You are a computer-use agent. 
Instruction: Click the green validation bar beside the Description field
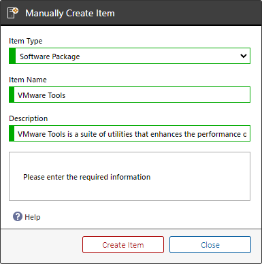pyautogui.click(x=12, y=133)
